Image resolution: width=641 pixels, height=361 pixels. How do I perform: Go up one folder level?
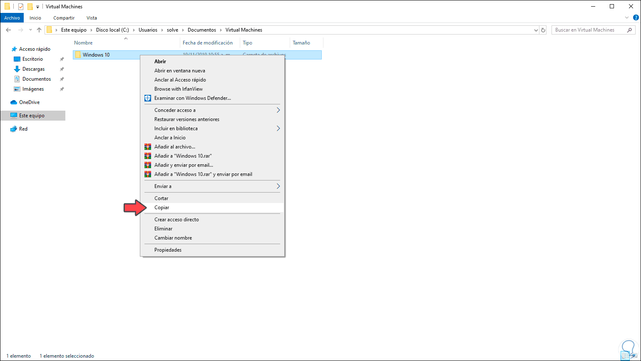click(x=39, y=30)
